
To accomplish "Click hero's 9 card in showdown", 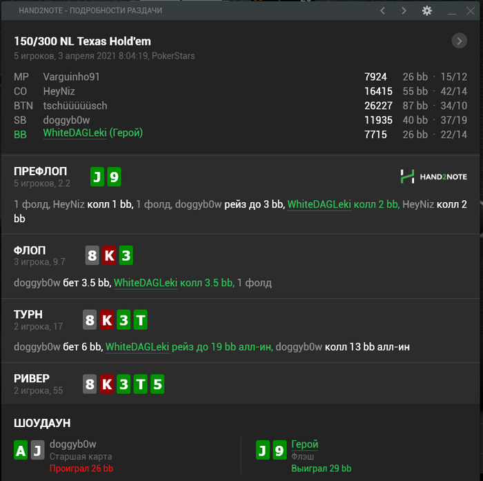I will [x=279, y=450].
